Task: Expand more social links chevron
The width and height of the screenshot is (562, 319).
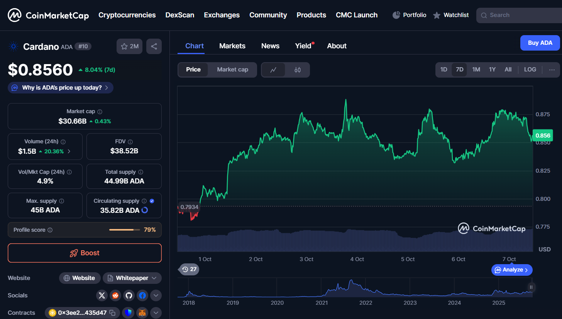Action: pos(156,295)
